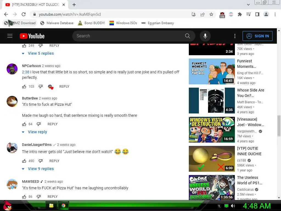Open NPCarlsson's channel avatar
Viewport: 281px width, 211px height.
pyautogui.click(x=12, y=69)
